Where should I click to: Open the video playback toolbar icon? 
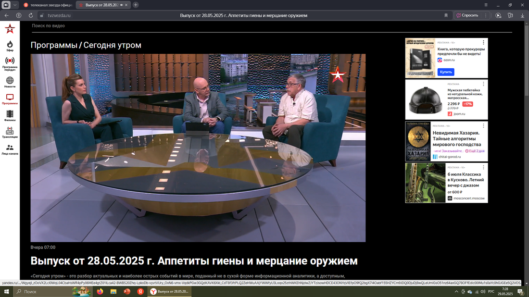pos(498,15)
